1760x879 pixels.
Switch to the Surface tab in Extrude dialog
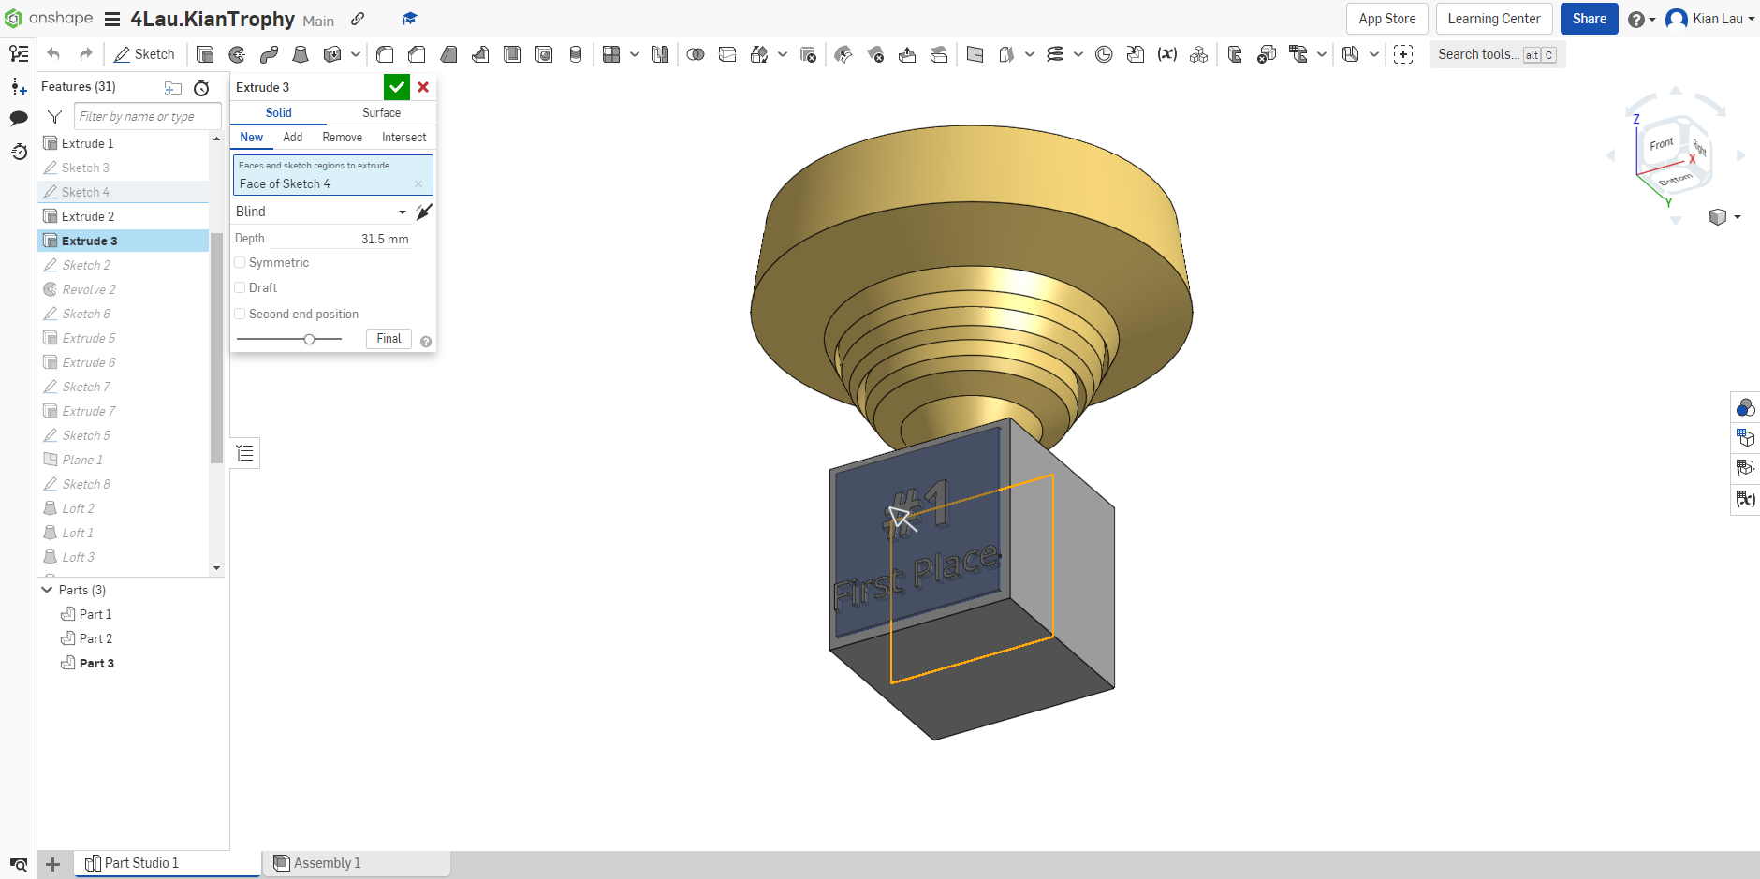click(380, 112)
